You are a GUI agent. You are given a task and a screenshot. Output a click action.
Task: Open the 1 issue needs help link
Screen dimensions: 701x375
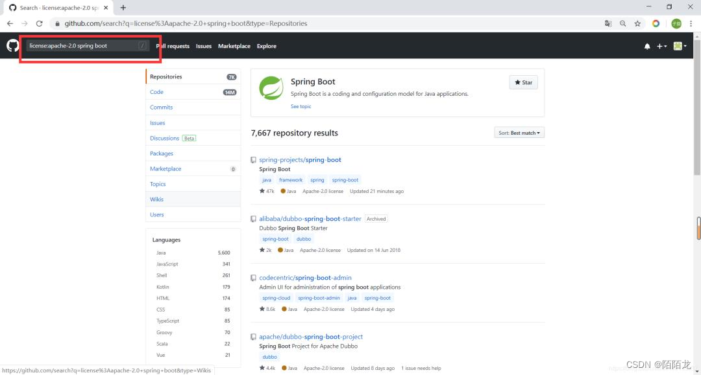421,369
